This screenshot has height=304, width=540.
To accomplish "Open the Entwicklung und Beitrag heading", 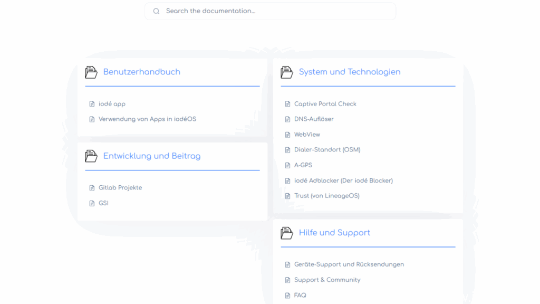I will coord(152,156).
